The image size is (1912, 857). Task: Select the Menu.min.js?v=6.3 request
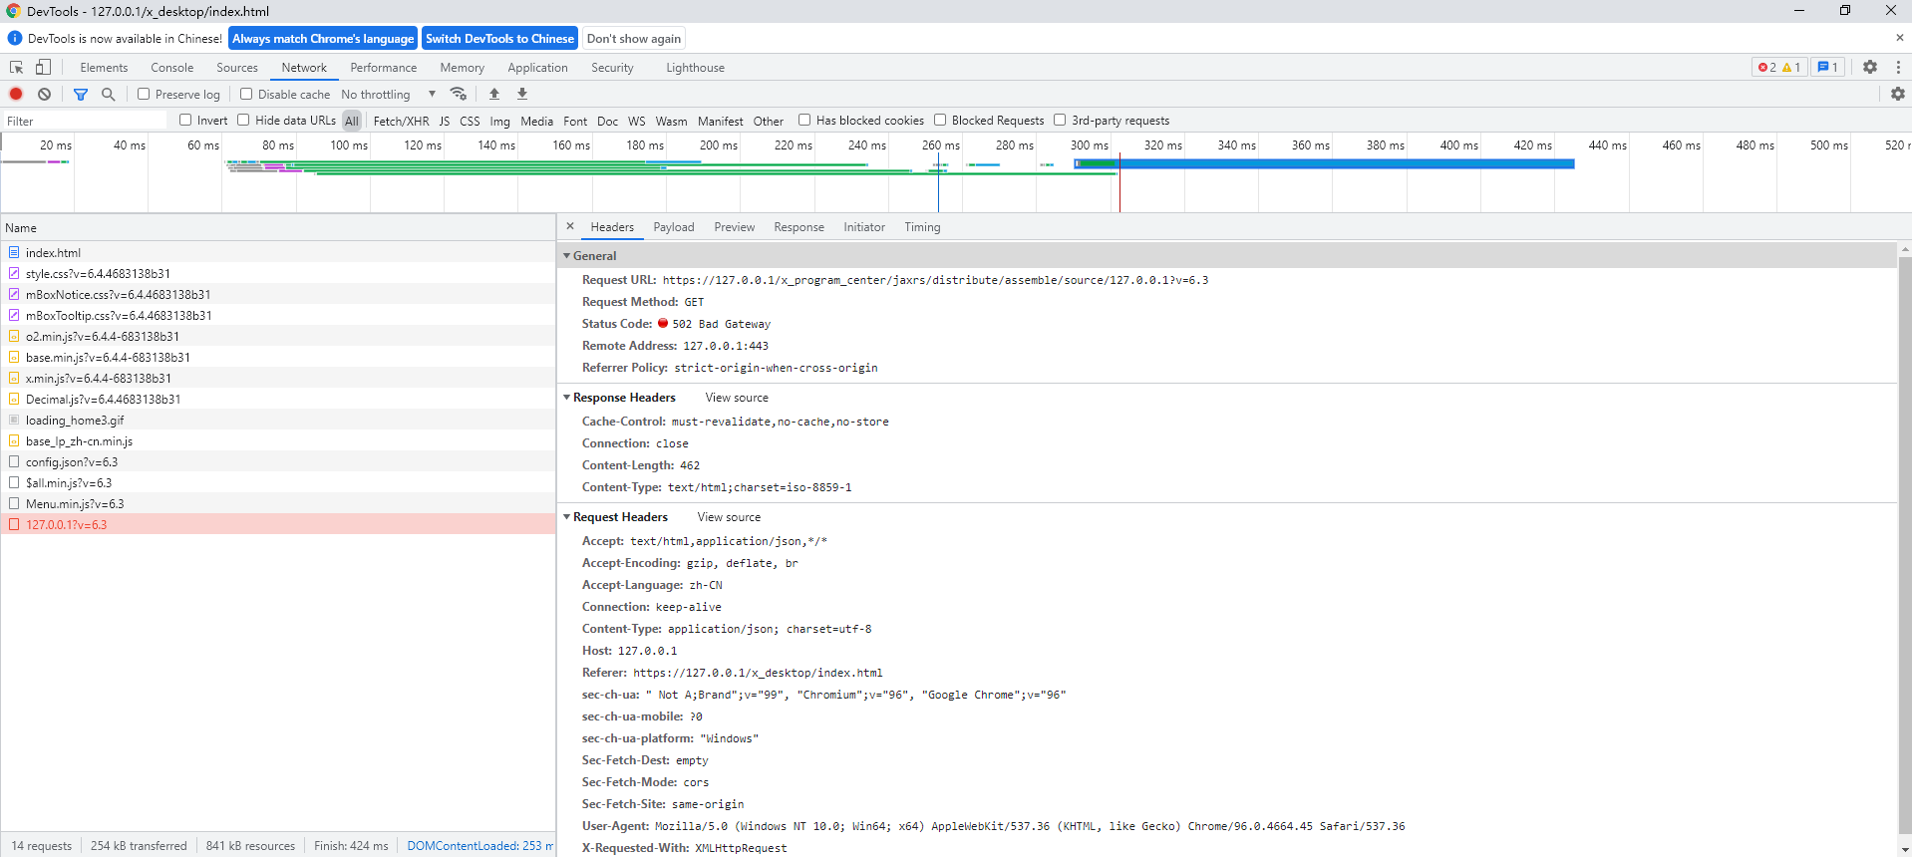(278, 503)
